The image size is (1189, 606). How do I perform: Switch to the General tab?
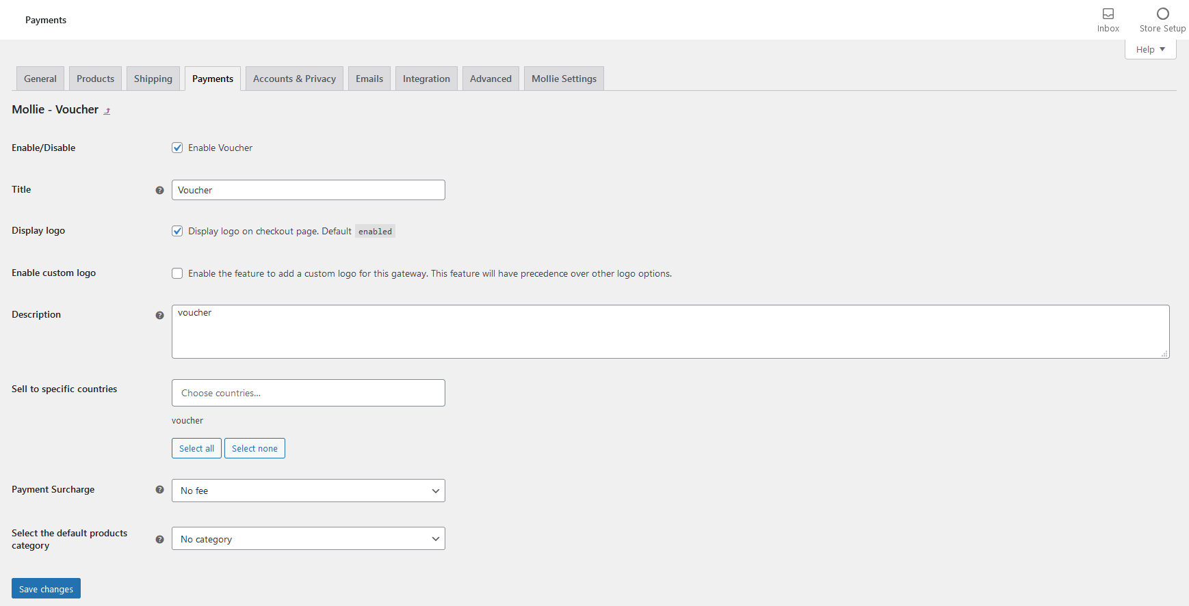point(40,79)
